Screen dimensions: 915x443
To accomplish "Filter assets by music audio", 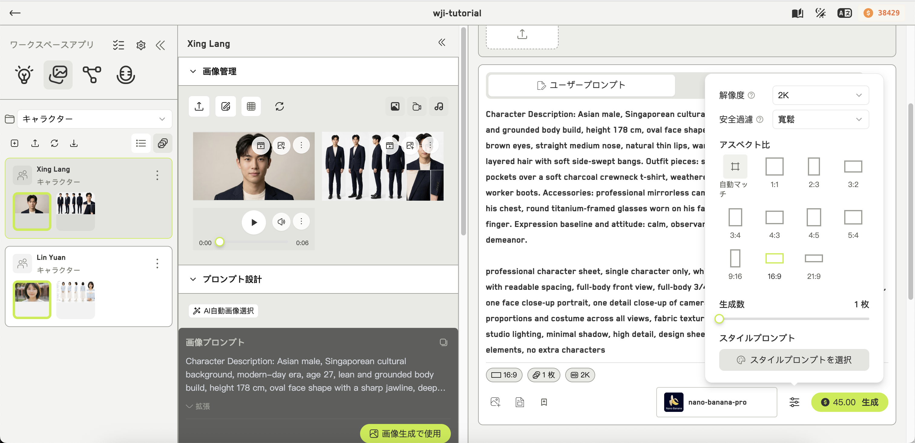I will 439,106.
